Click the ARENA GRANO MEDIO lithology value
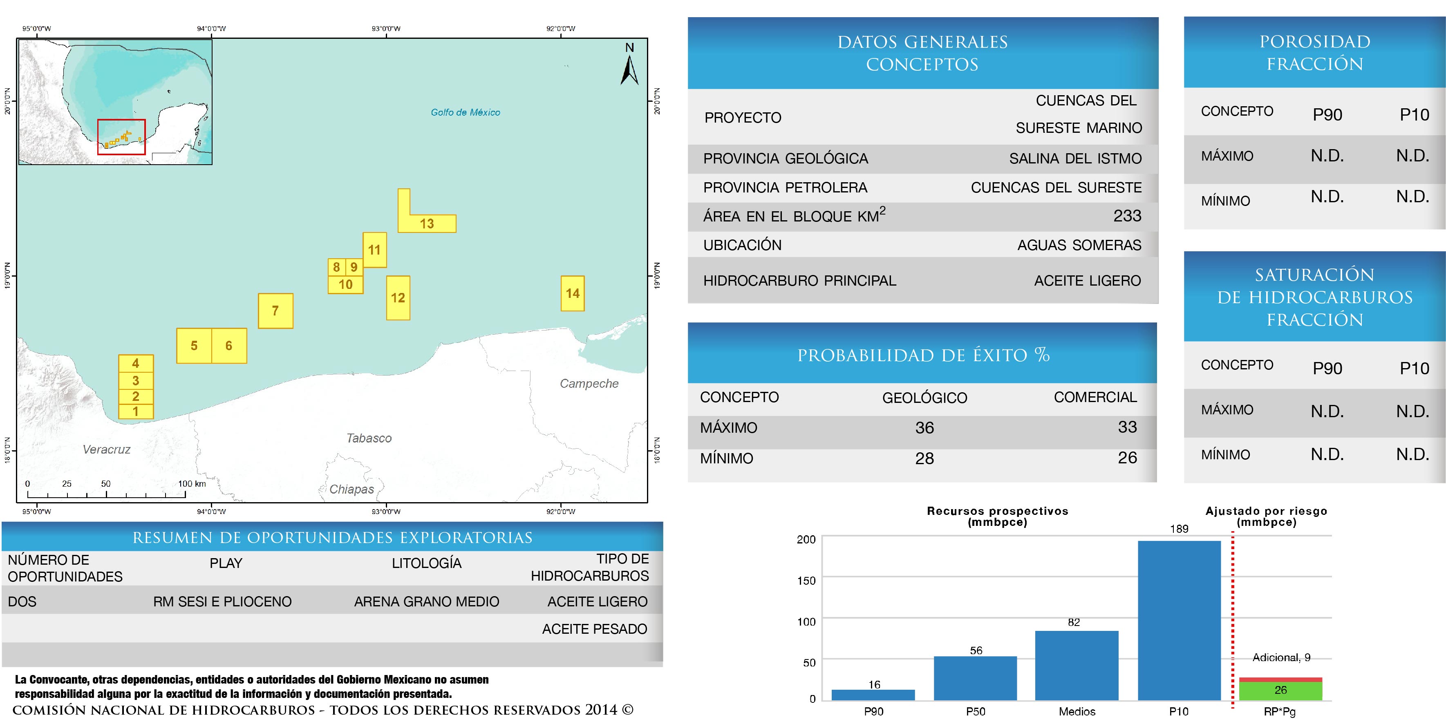Image resolution: width=1446 pixels, height=722 pixels. (x=427, y=602)
